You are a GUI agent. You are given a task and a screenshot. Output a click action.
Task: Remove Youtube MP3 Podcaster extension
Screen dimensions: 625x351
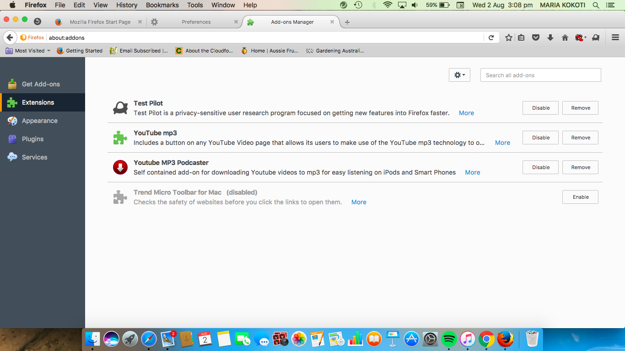tap(581, 167)
